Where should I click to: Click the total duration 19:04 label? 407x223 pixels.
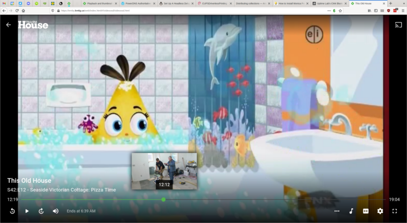(x=394, y=199)
